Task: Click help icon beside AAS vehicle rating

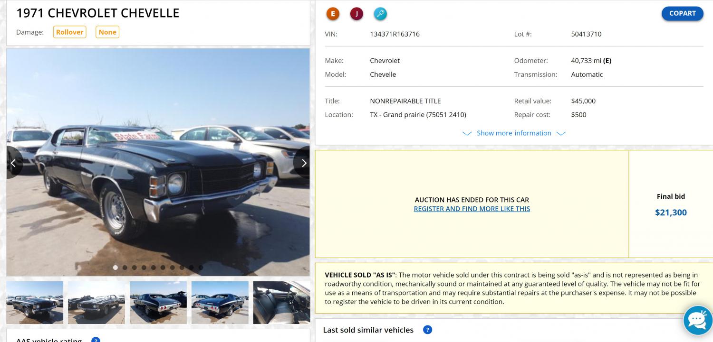Action: (96, 340)
